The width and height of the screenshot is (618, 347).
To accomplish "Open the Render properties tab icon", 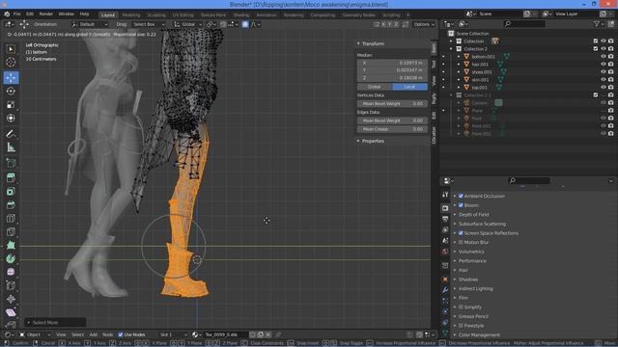I will (445, 208).
